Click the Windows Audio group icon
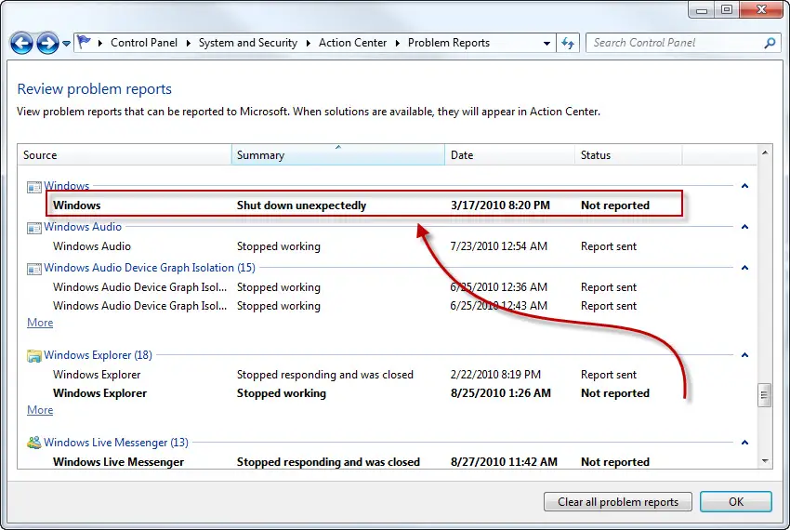 tap(33, 228)
